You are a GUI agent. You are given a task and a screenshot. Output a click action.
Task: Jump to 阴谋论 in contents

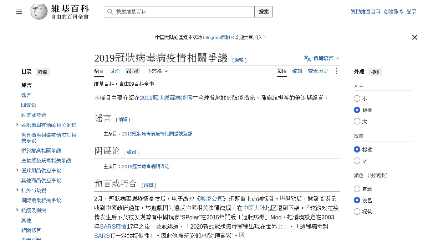(29, 105)
